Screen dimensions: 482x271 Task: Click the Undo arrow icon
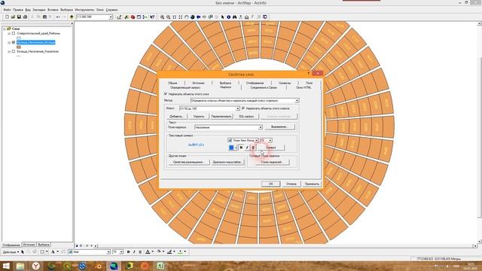[57, 17]
